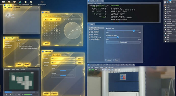Enable Show shared volumes on Desktop

[20, 48]
